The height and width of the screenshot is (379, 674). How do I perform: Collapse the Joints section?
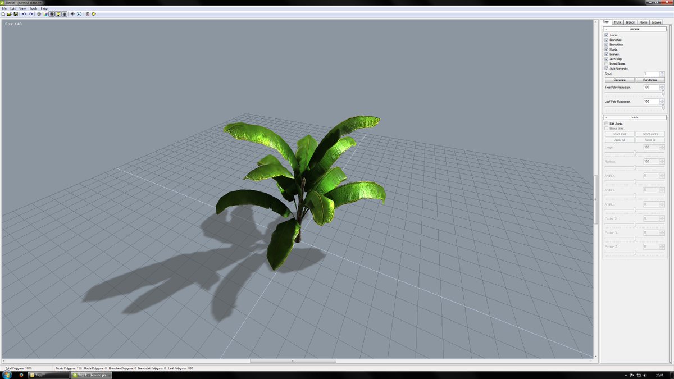pyautogui.click(x=606, y=117)
